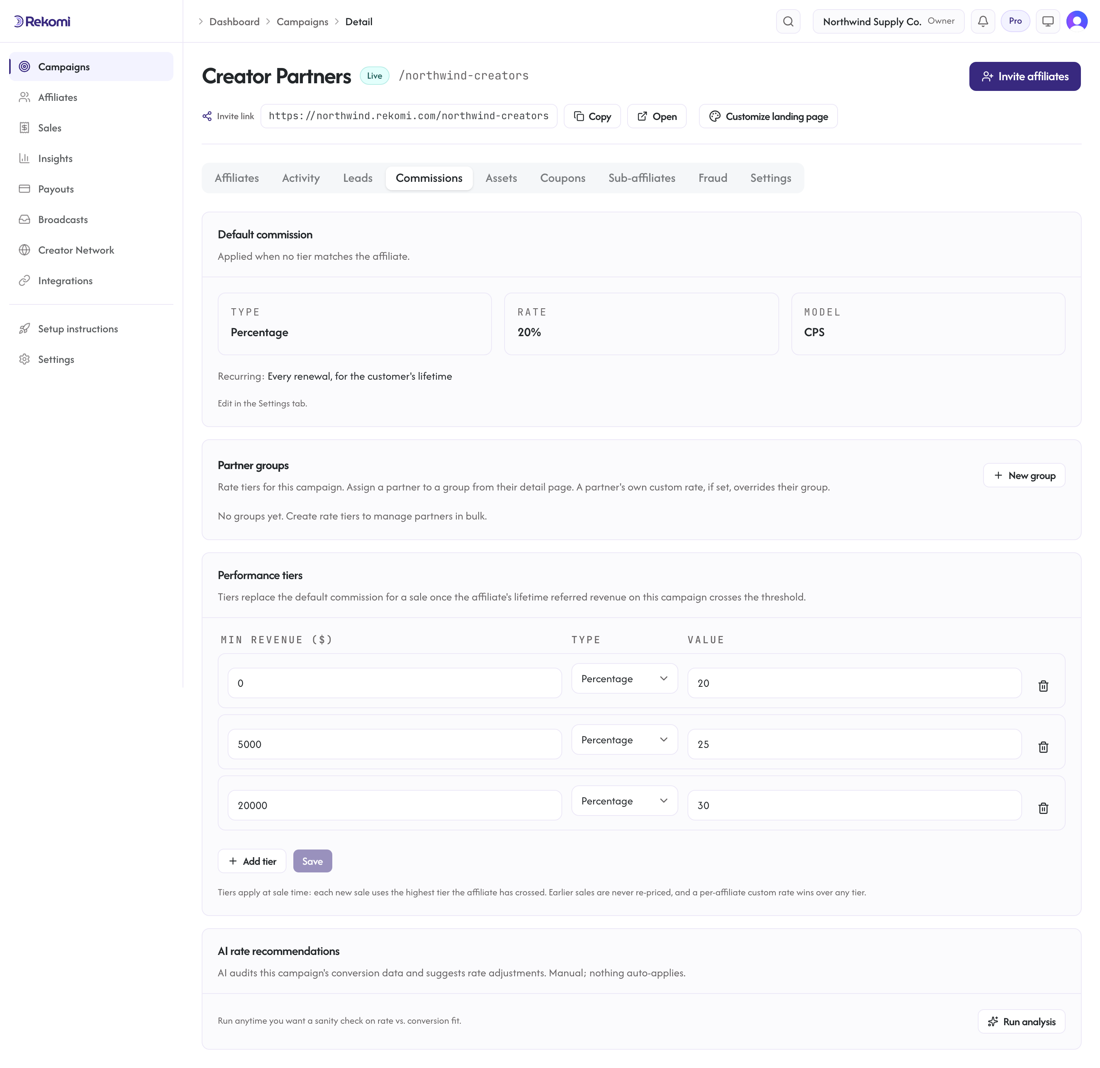Click the Percentage type value card
The width and height of the screenshot is (1100, 1068).
click(355, 324)
